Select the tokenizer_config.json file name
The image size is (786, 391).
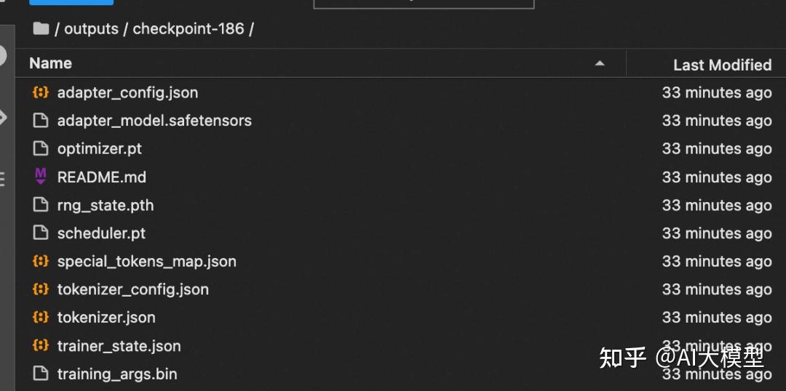pos(133,289)
